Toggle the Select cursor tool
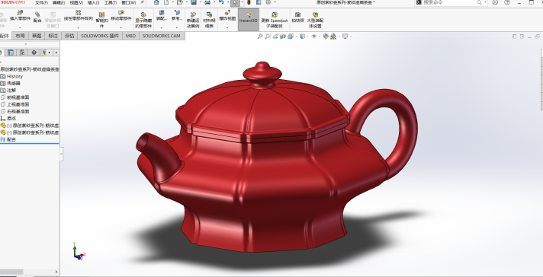Viewport: 543px width, 277px height. click(235, 3)
